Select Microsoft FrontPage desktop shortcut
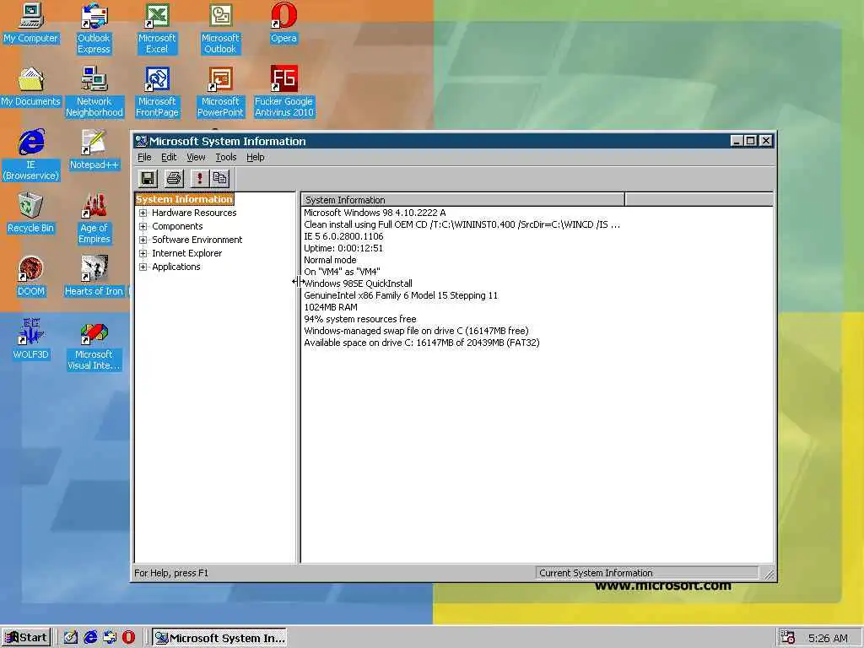This screenshot has width=864, height=648. [x=157, y=92]
